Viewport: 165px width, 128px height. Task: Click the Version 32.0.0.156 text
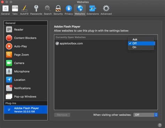click(24, 112)
